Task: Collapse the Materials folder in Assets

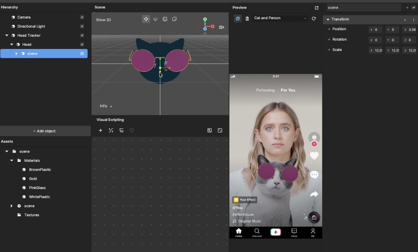Action: [12, 161]
